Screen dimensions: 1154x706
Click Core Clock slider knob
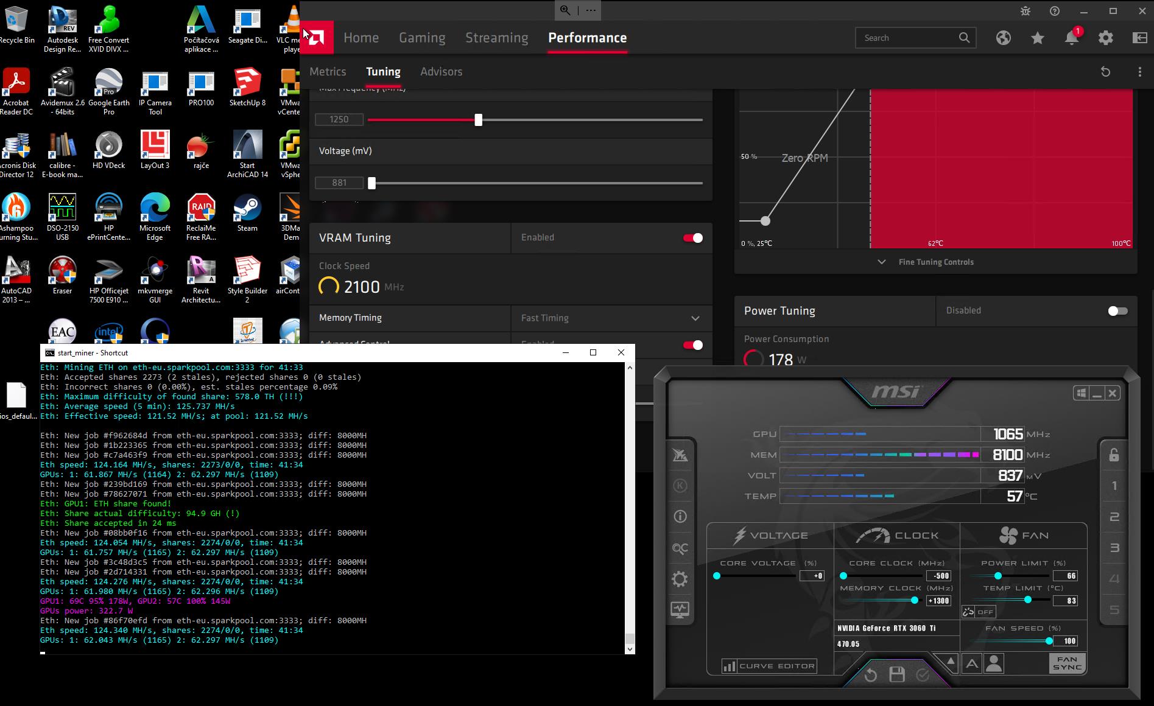(x=843, y=575)
